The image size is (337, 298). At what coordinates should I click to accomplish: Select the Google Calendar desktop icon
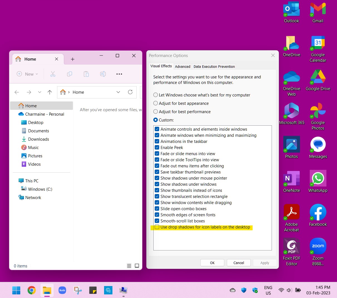tap(318, 49)
